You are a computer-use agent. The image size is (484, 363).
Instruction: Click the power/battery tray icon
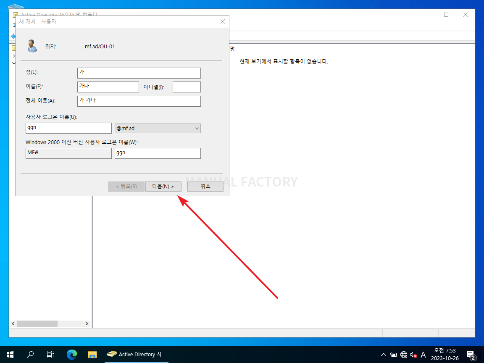click(x=394, y=355)
